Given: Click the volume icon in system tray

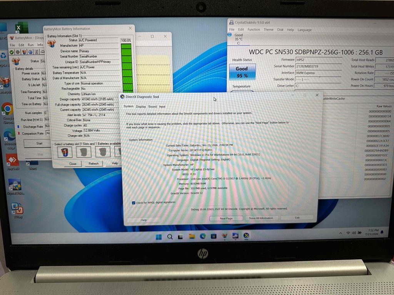Looking at the screenshot, I should 354,233.
